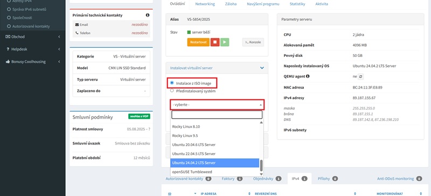Image resolution: width=431 pixels, height=196 pixels.
Task: Choose Ubuntu 24.04.2 LTS Server option
Action: (x=214, y=163)
